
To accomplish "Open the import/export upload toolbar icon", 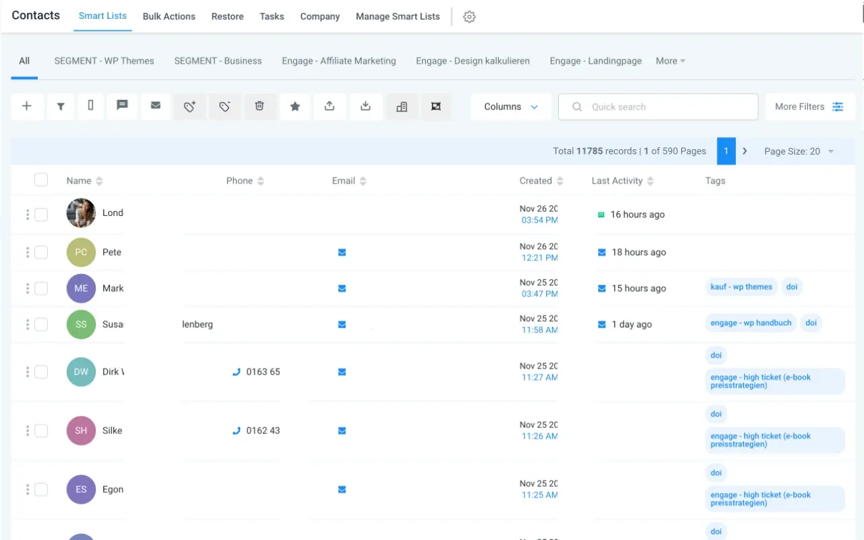I will [330, 106].
